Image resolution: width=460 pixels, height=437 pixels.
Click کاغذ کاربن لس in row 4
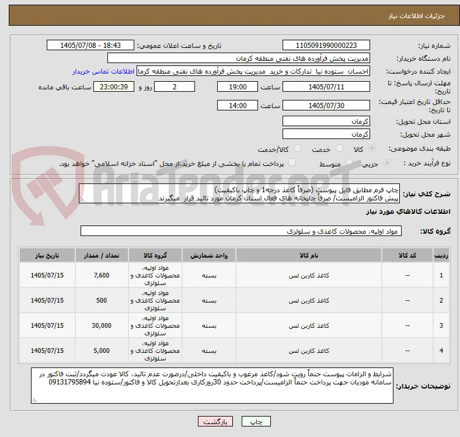pos(309,351)
